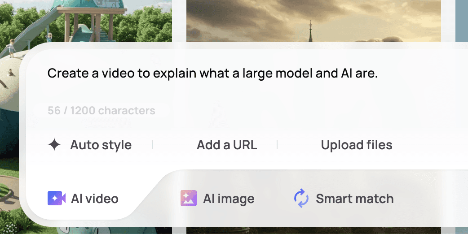Click the Auto style sparkle icon
468x234 pixels.
[54, 145]
